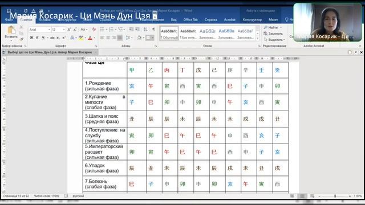The image size is (365, 205).
Task: Clear all formatting with the eraser icon
Action: tap(94, 30)
